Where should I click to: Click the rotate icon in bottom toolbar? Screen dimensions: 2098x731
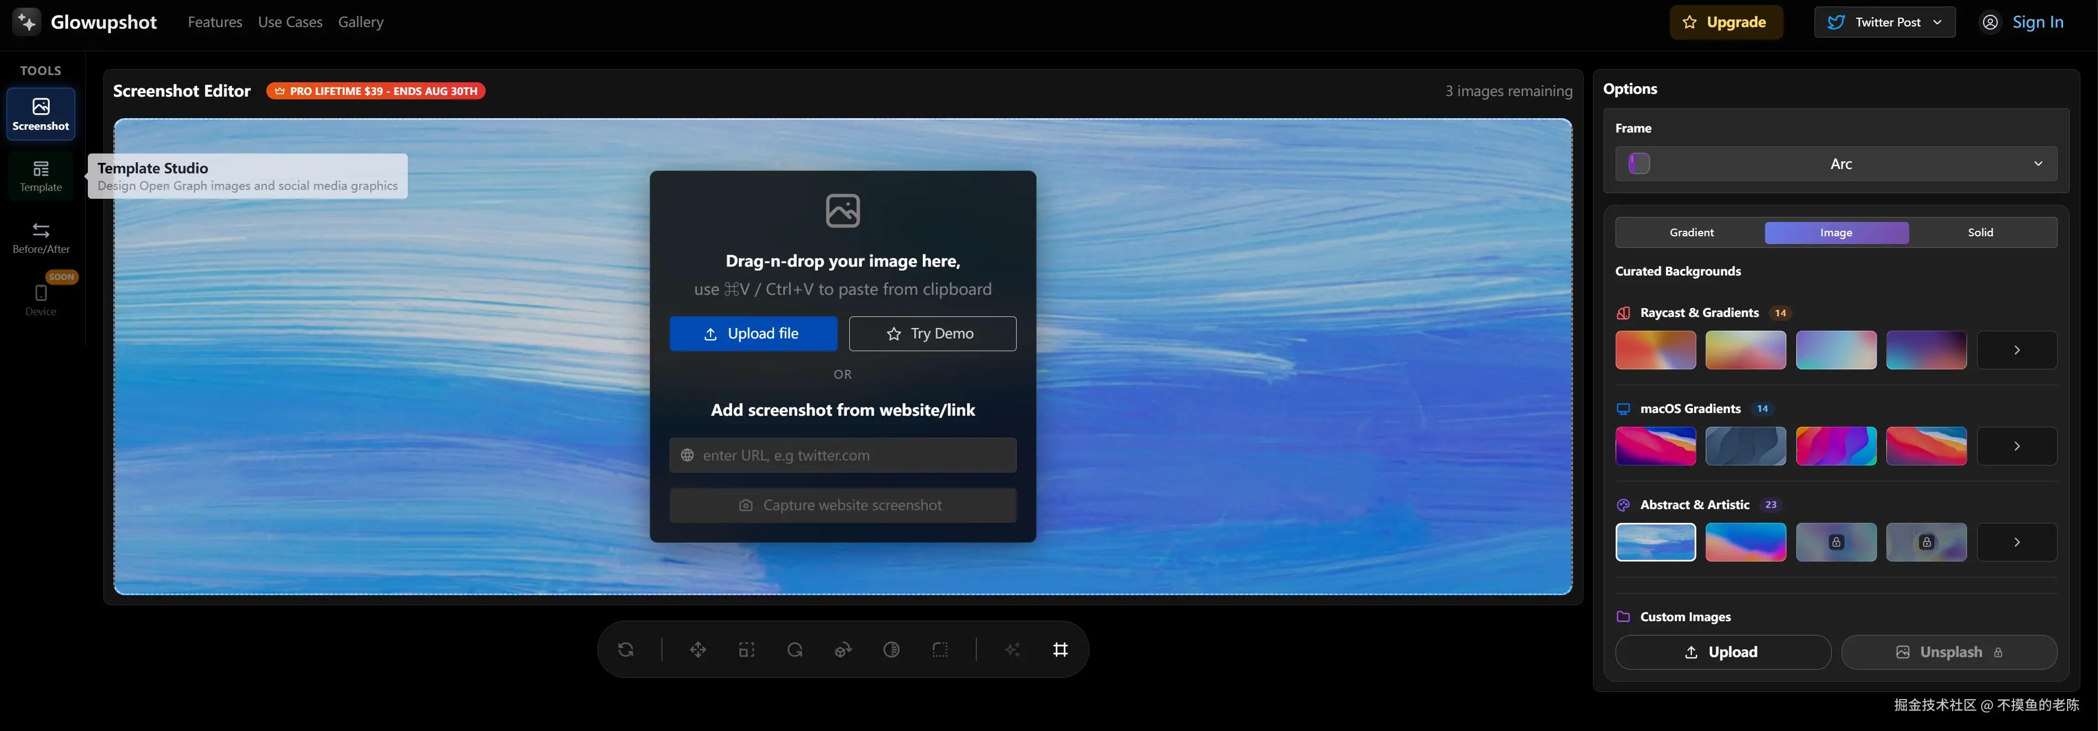795,650
